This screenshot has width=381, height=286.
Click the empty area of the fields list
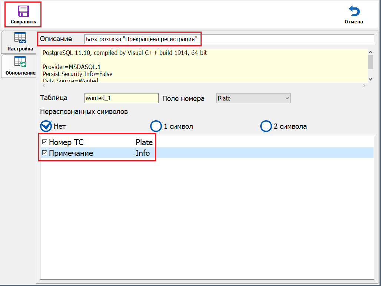[207, 219]
